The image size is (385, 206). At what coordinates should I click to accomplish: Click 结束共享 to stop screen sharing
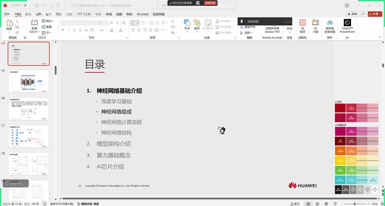click(x=210, y=3)
